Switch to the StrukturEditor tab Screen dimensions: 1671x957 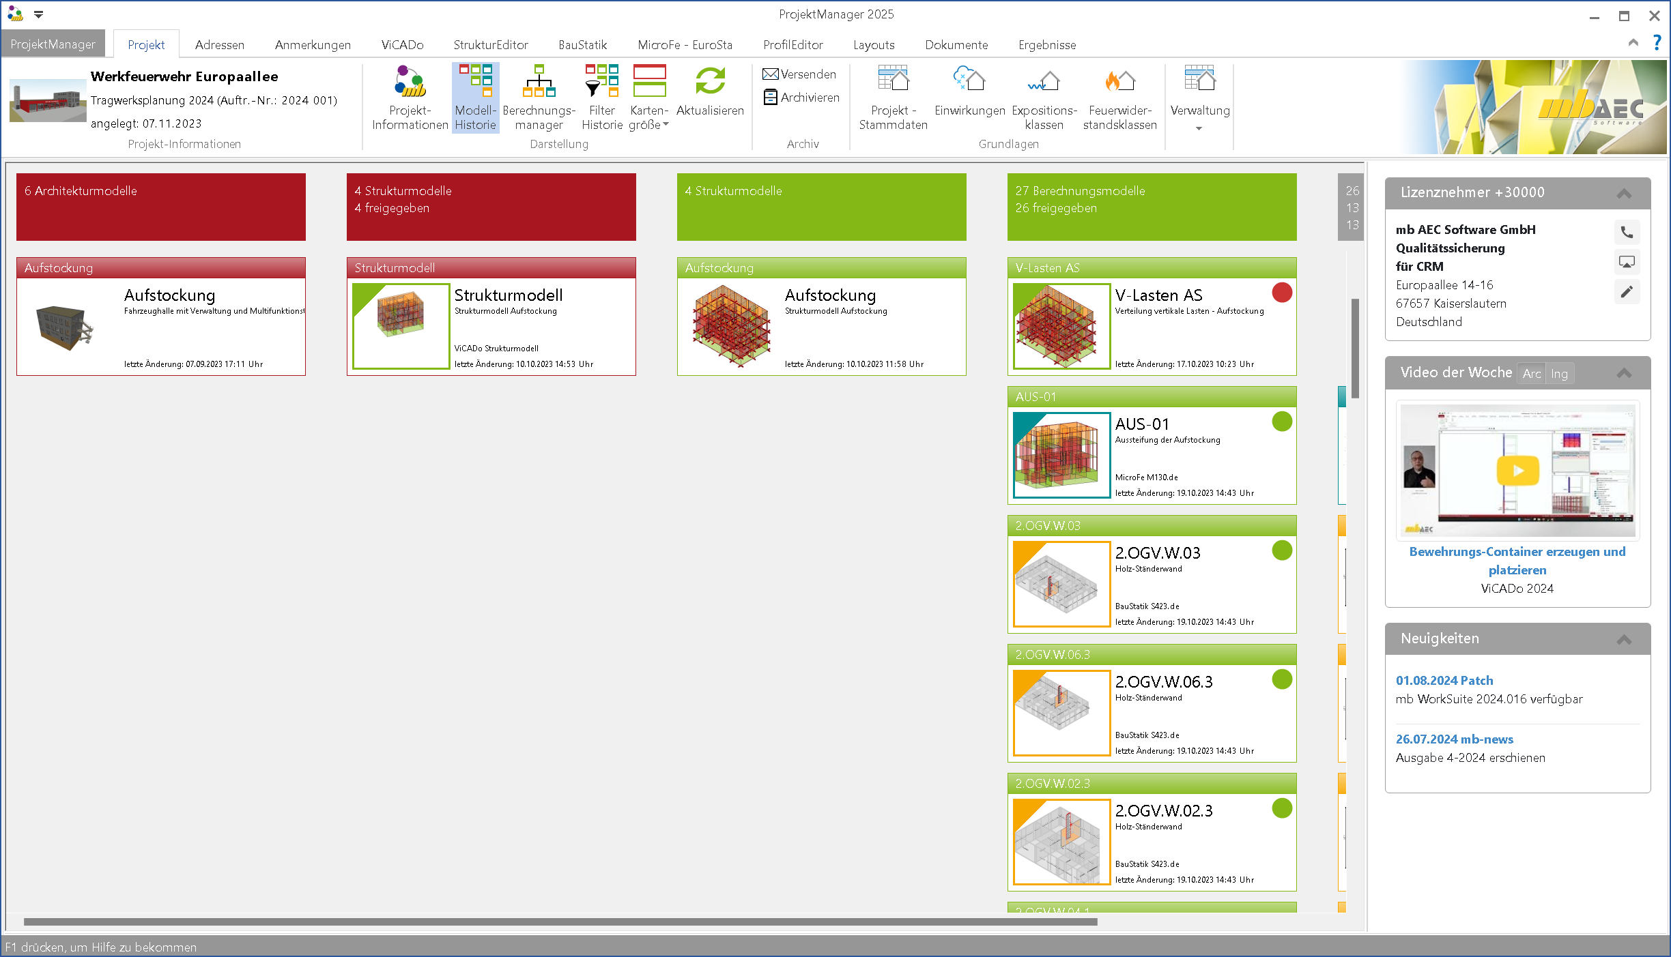491,44
